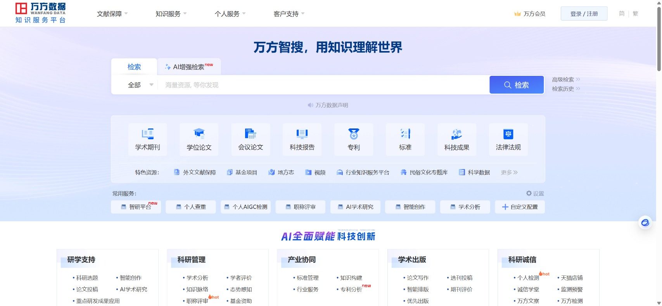This screenshot has height=306, width=662.
Task: Open the 期刊评价 link
Action: point(461,289)
